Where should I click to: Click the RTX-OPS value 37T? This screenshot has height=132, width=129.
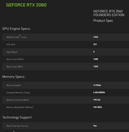[95, 44]
